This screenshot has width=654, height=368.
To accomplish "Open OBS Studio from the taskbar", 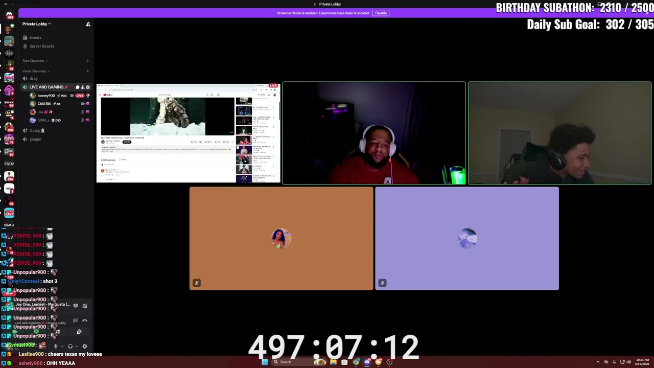I will click(389, 362).
